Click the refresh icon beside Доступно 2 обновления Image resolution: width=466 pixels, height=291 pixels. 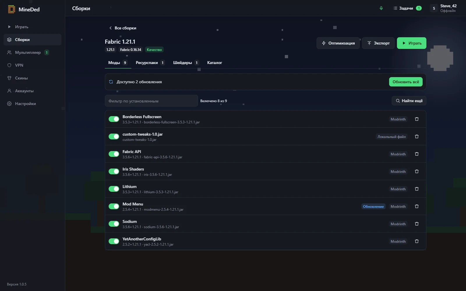(x=111, y=82)
